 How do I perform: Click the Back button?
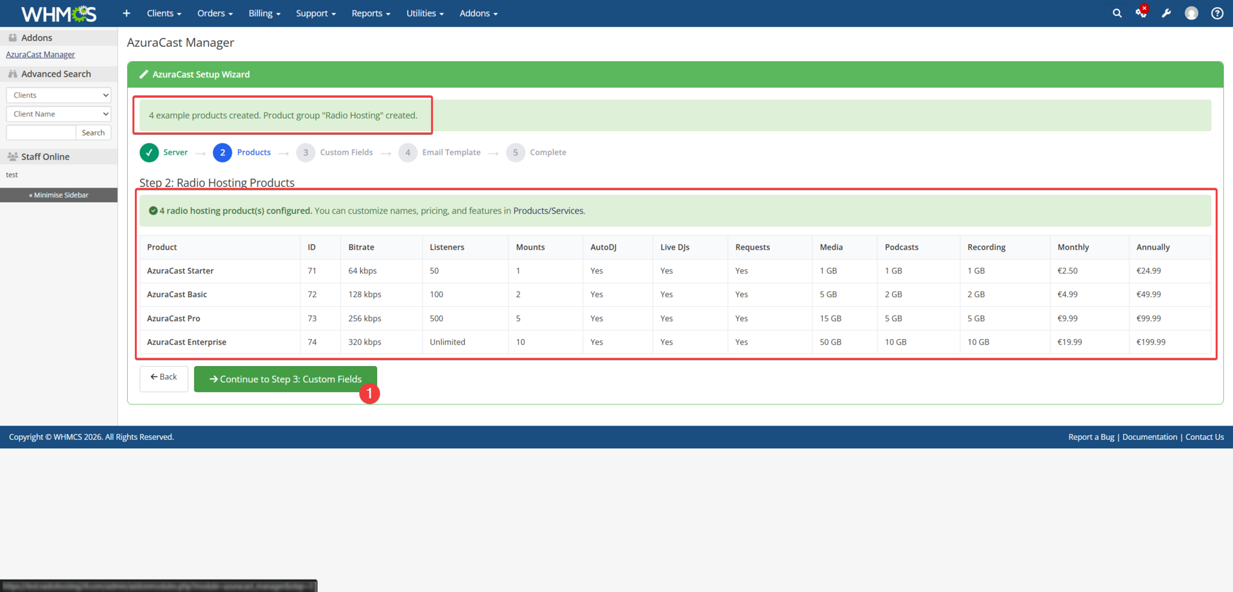point(163,378)
